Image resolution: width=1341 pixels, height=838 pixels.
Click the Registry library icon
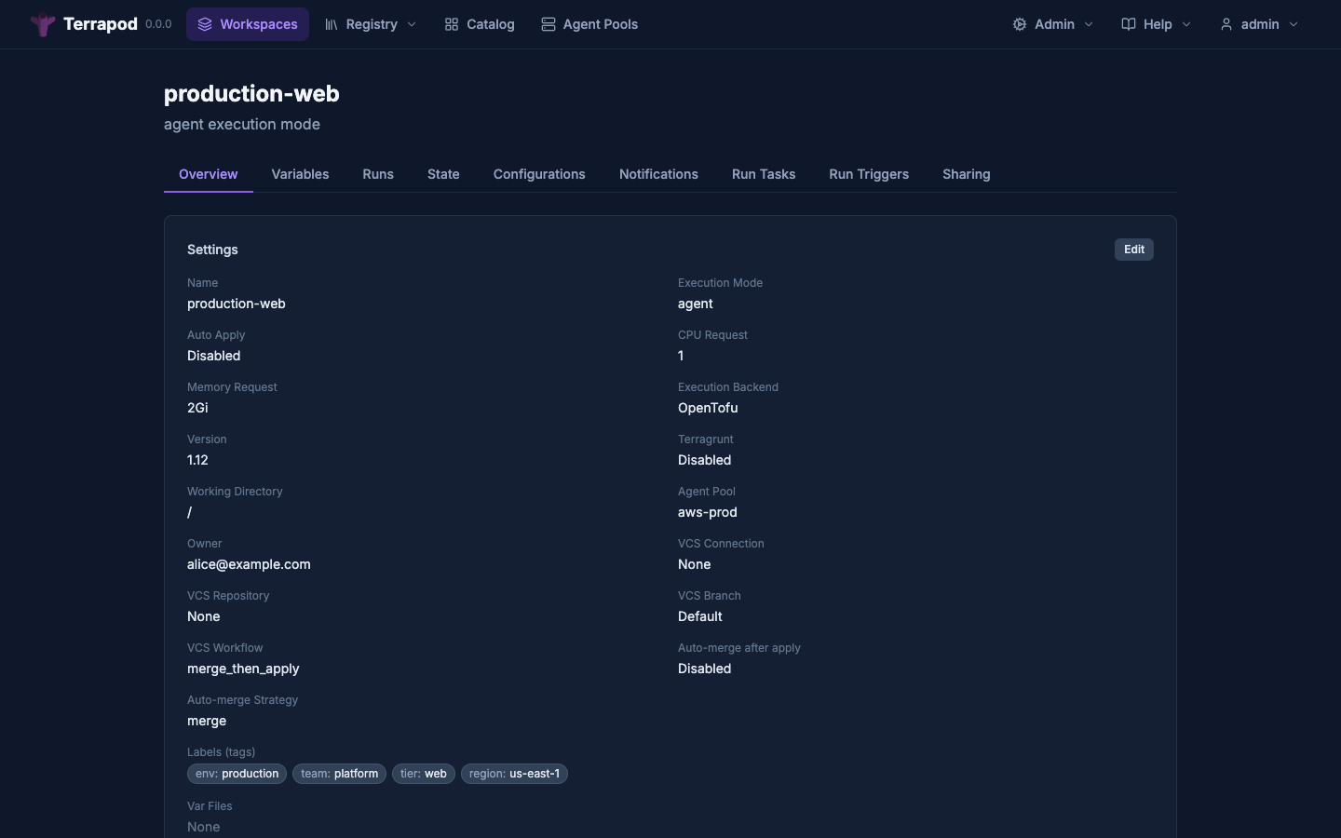pos(331,24)
